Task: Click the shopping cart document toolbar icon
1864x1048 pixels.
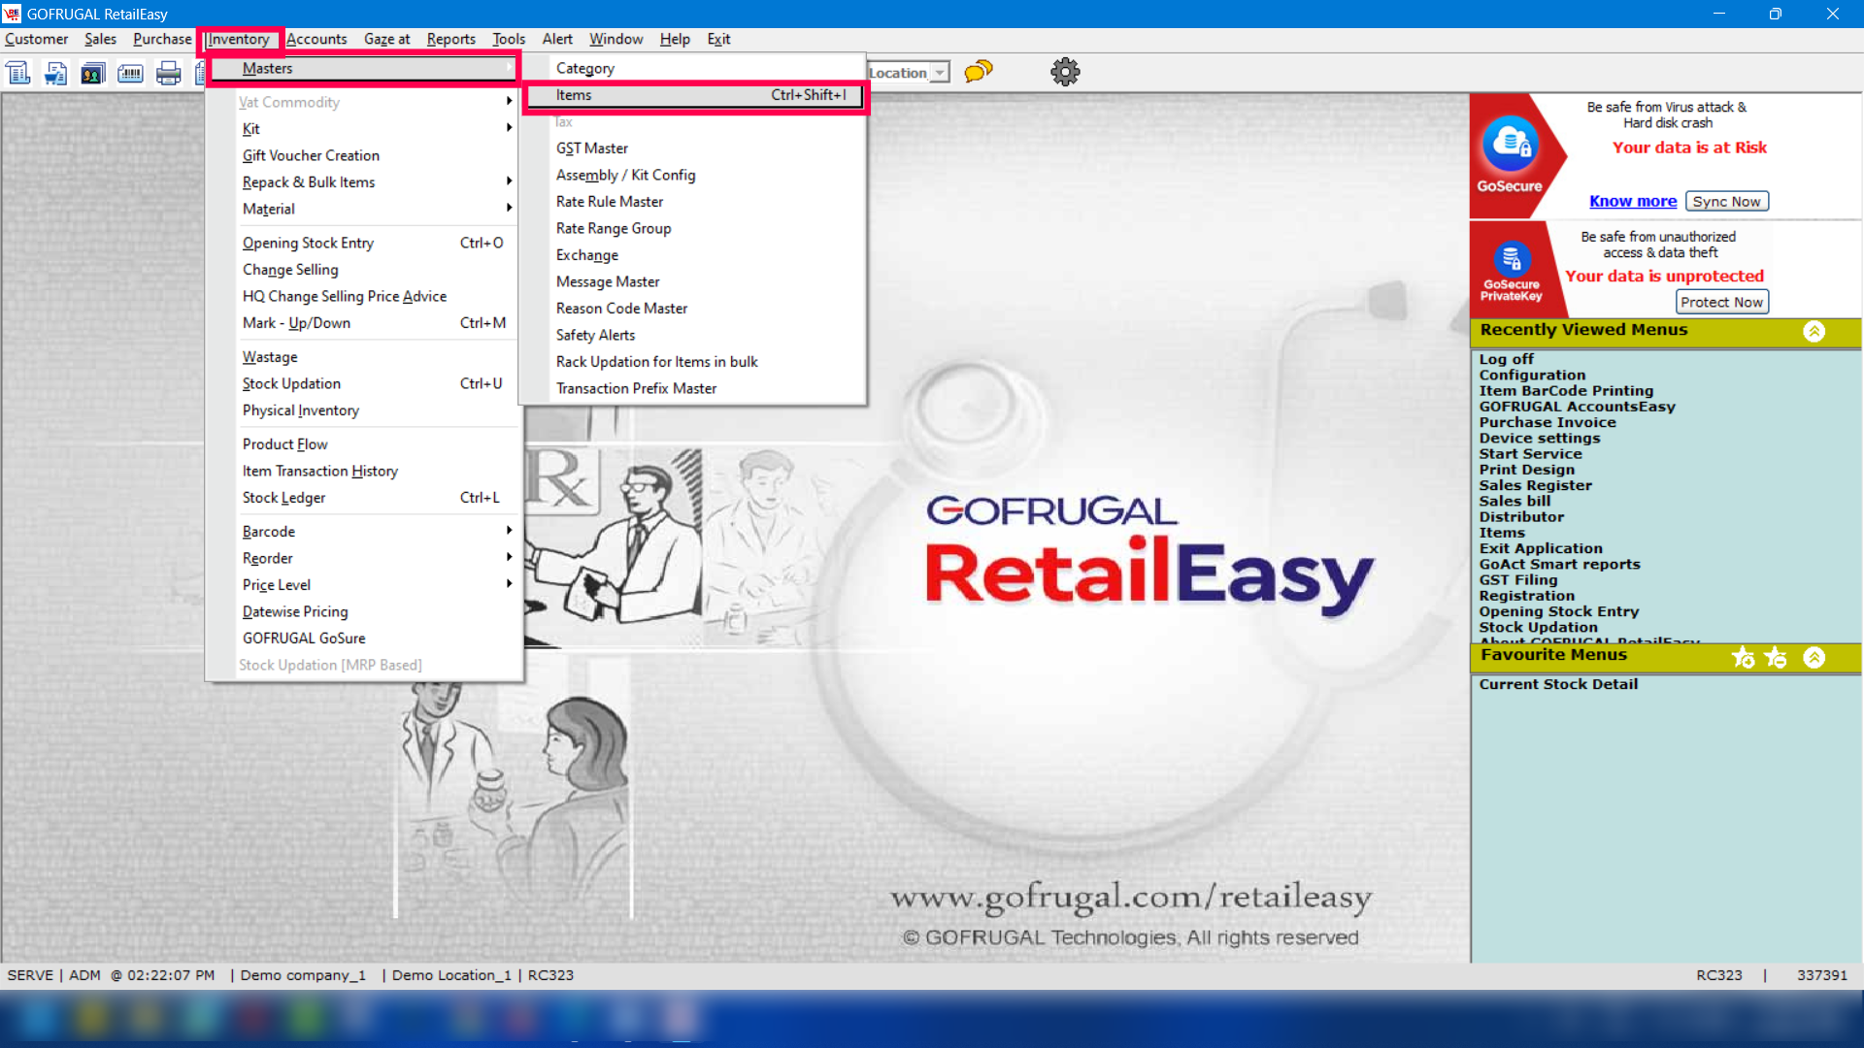Action: (55, 74)
